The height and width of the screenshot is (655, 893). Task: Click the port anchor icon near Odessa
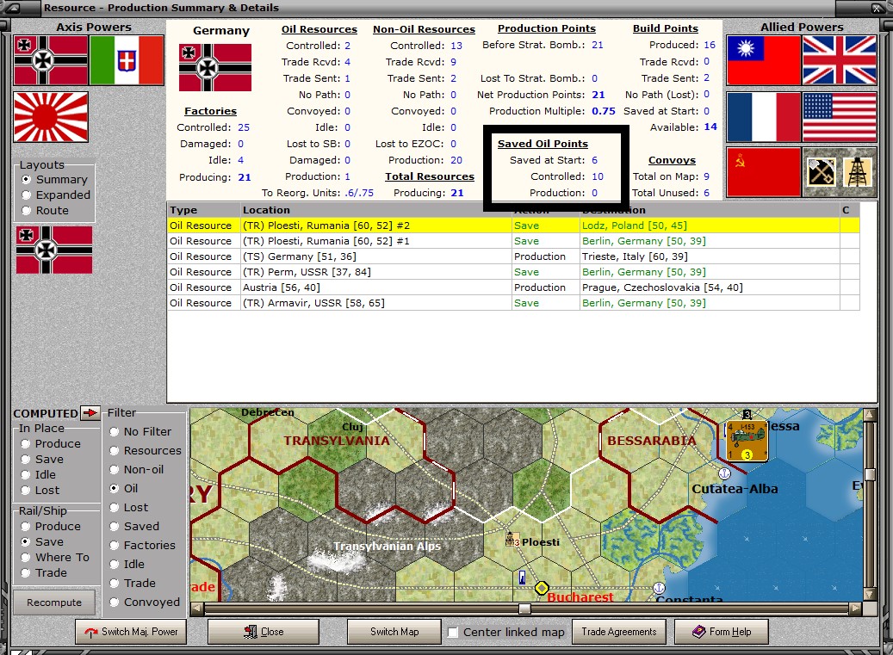[x=724, y=473]
